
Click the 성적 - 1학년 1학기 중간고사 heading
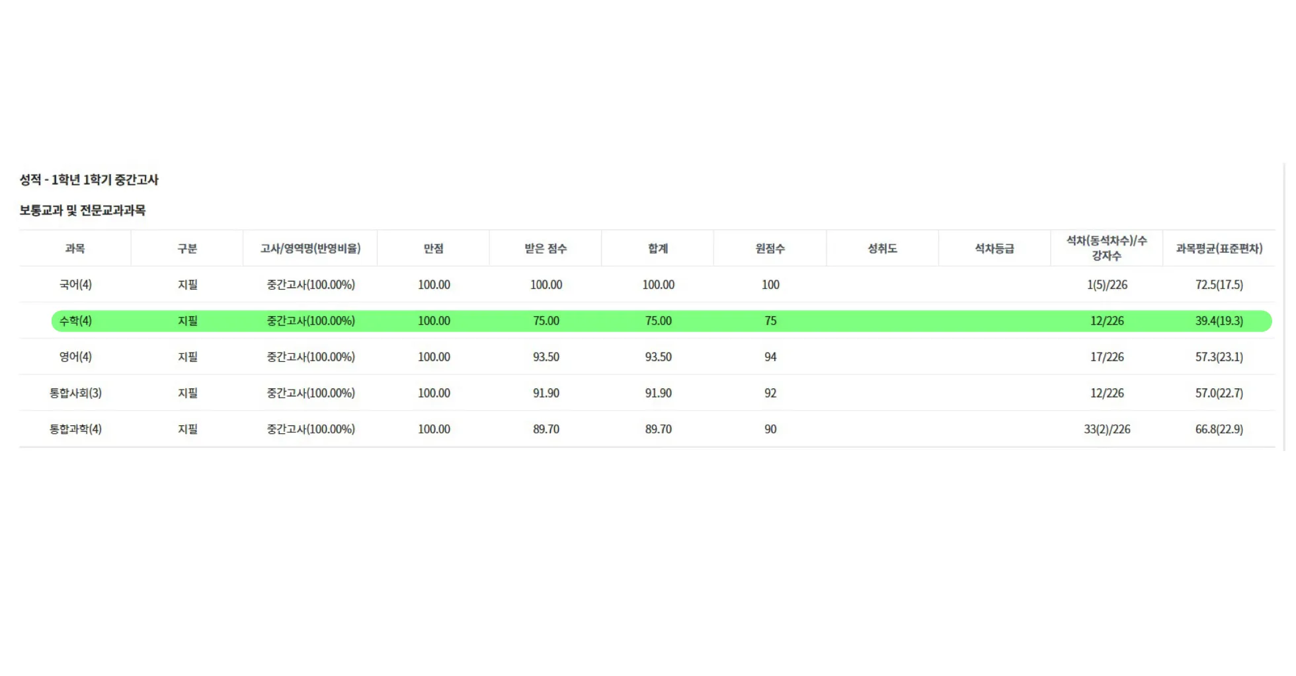(89, 180)
